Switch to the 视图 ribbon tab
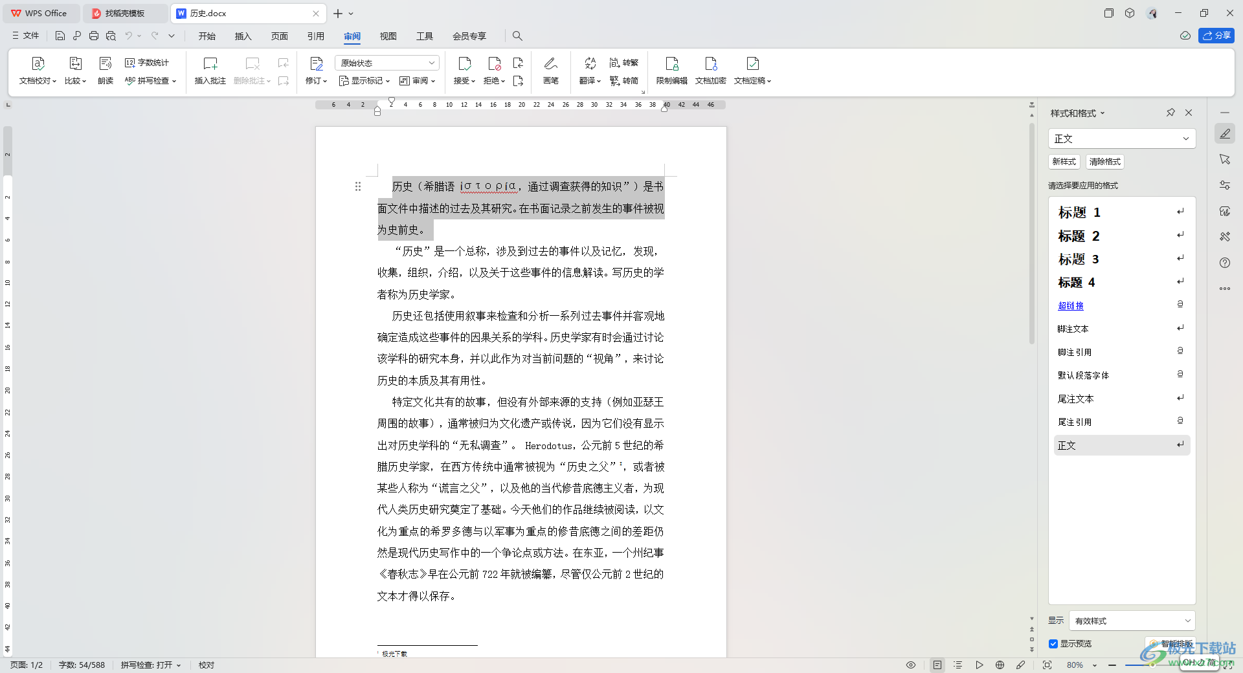This screenshot has width=1243, height=673. pyautogui.click(x=388, y=36)
